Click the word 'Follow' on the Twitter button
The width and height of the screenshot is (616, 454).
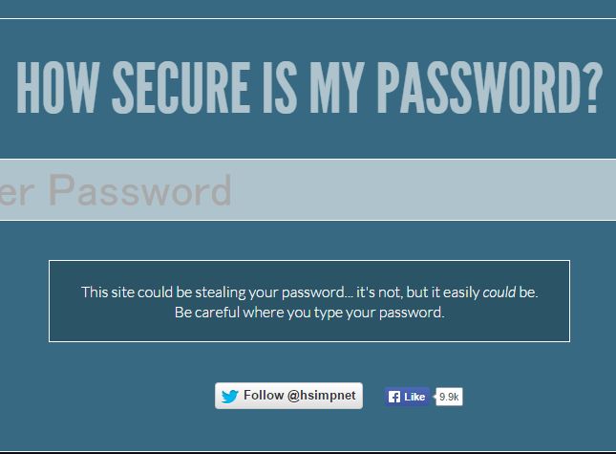click(x=264, y=395)
